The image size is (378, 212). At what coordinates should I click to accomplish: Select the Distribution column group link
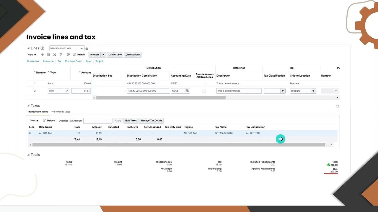(33, 61)
